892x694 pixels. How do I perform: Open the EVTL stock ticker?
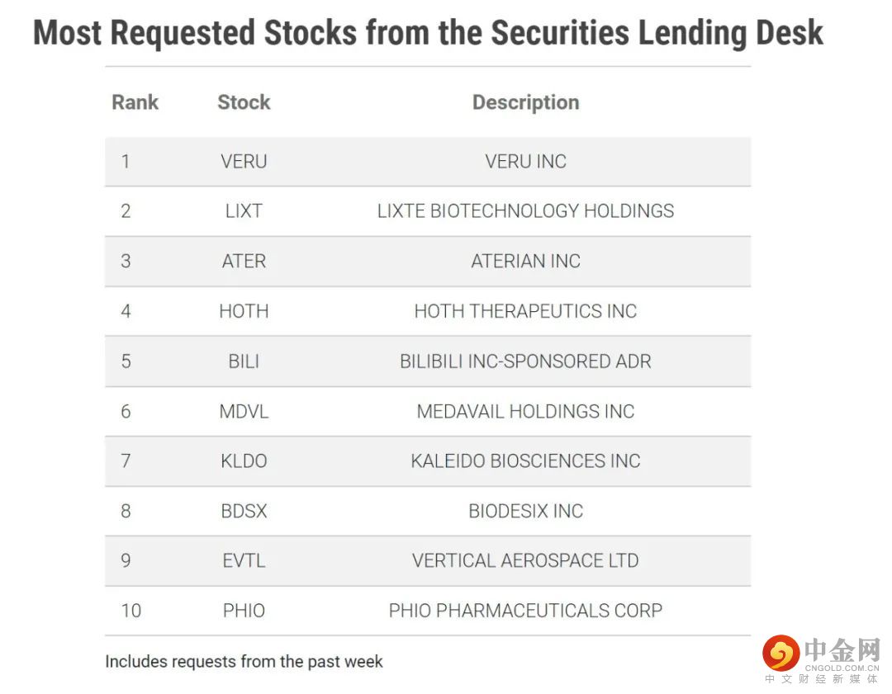tap(244, 561)
